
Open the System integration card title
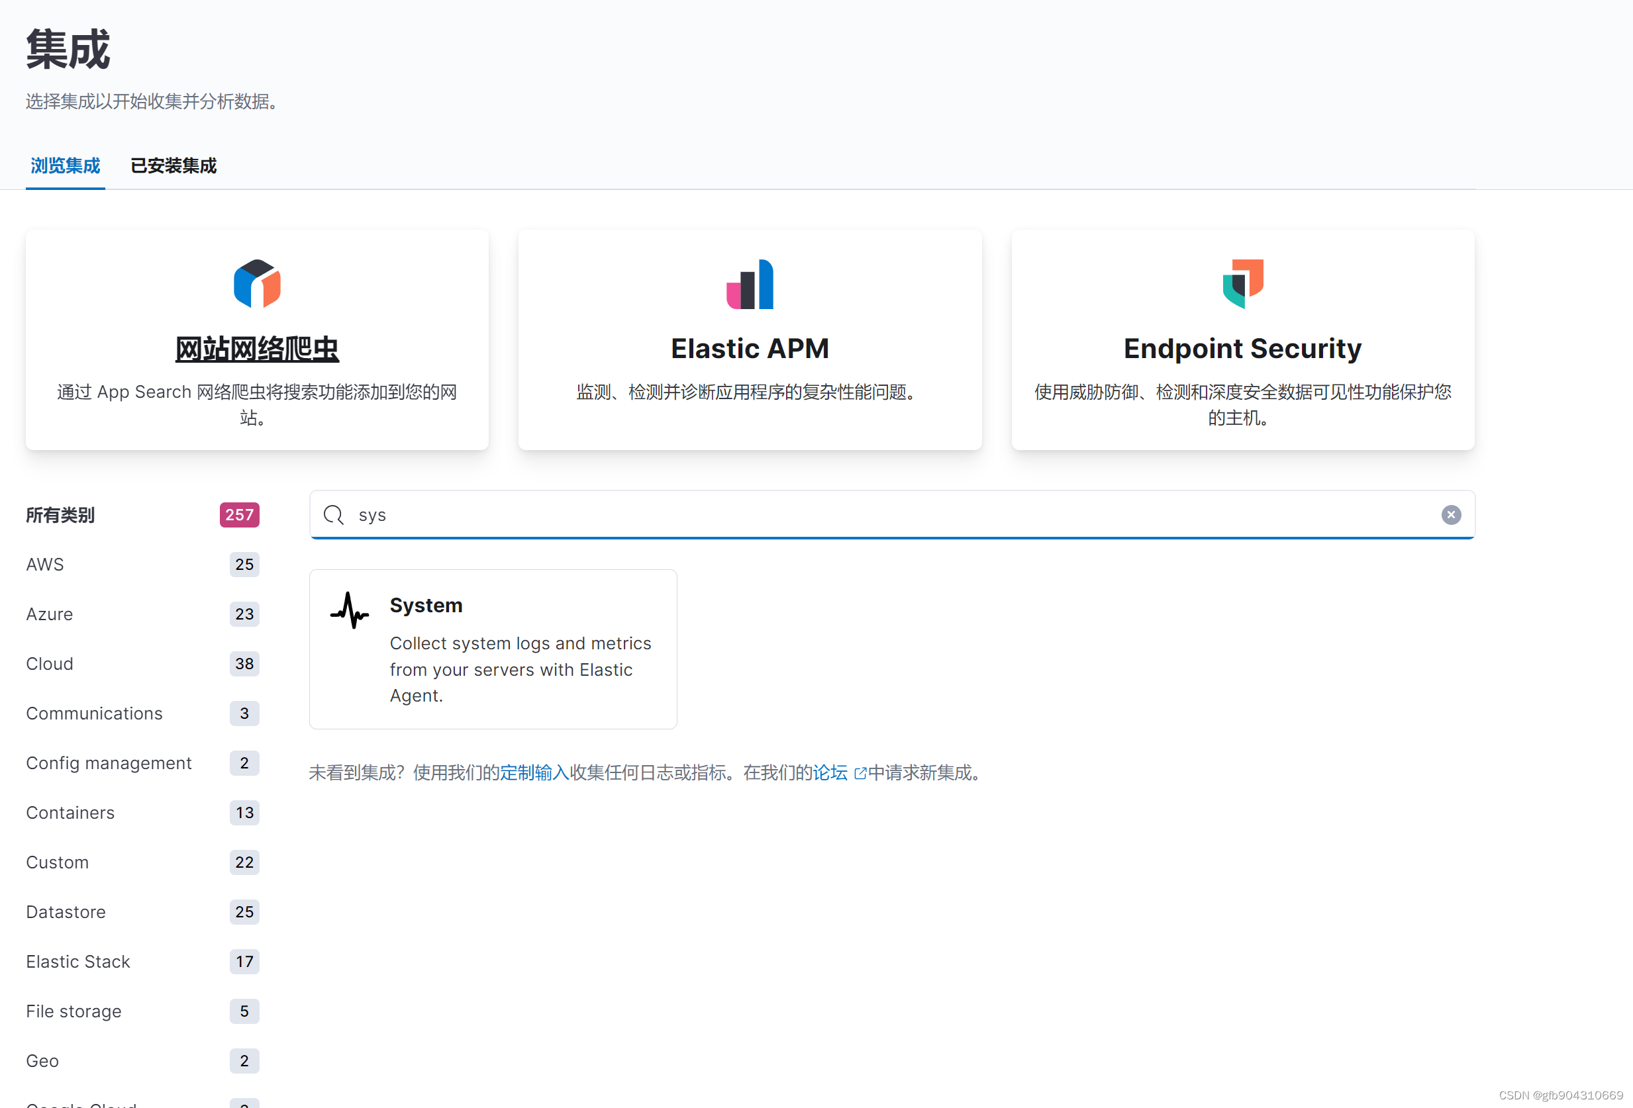(x=426, y=605)
